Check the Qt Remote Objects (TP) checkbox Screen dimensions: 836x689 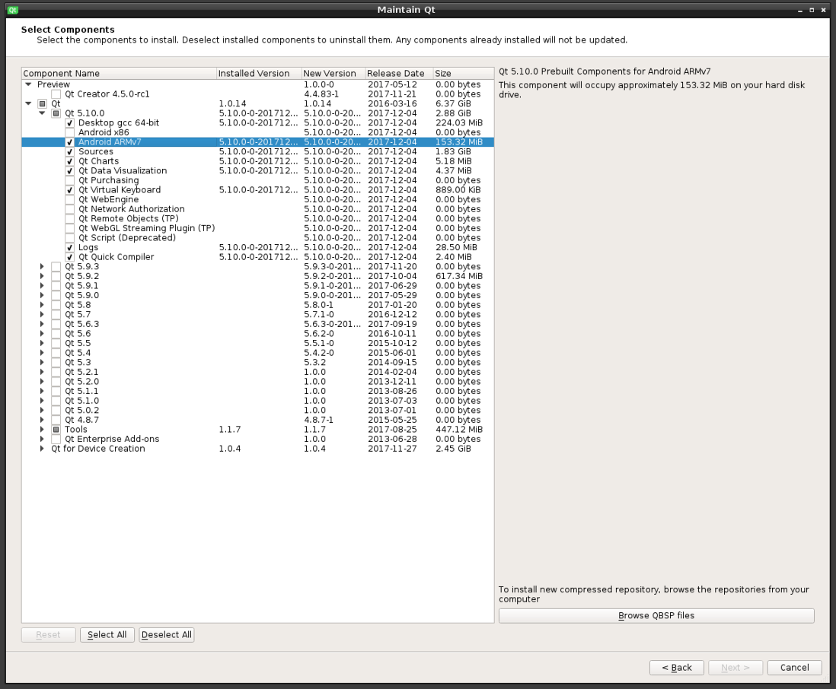pos(69,219)
